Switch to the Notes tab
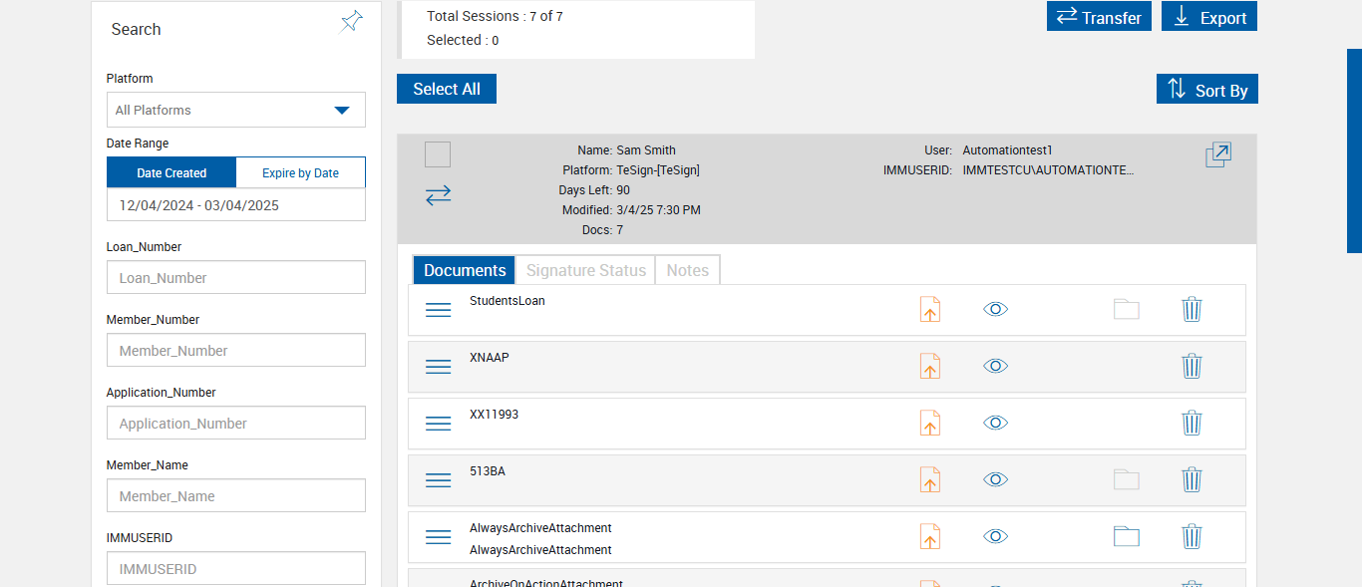This screenshot has height=587, width=1362. (x=687, y=270)
